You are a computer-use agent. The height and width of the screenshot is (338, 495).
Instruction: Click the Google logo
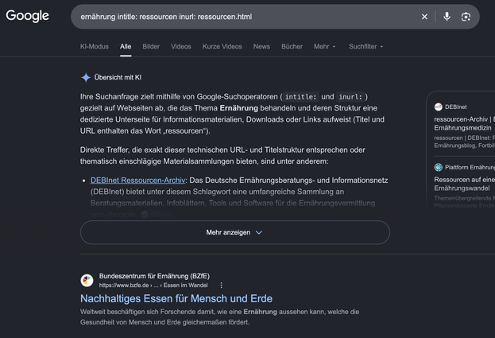tap(28, 16)
